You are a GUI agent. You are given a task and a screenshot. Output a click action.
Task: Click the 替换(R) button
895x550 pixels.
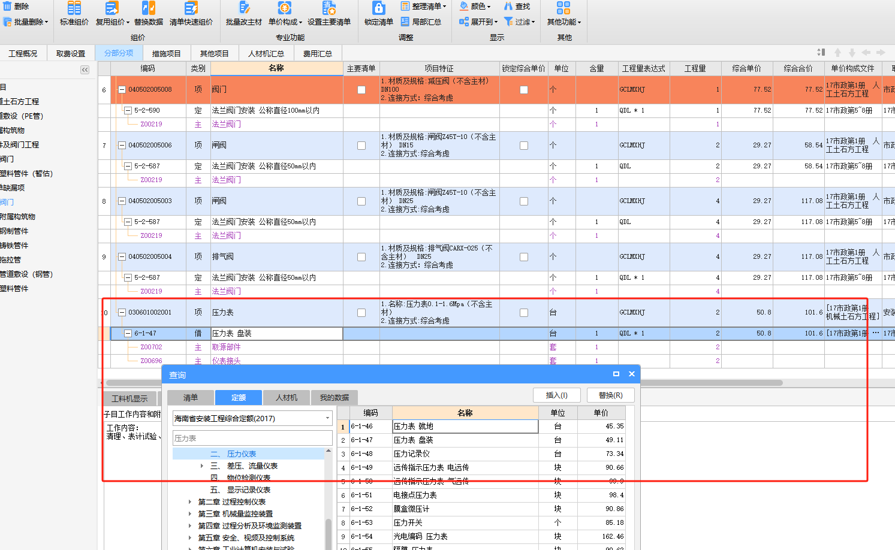pyautogui.click(x=611, y=395)
